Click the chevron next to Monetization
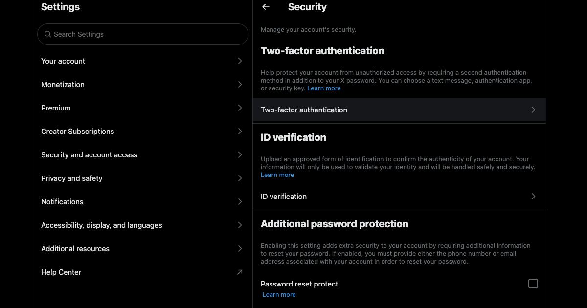 point(240,85)
